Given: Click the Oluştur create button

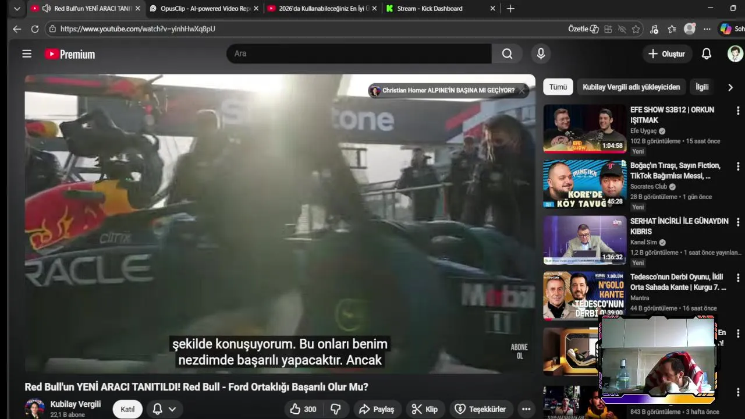Looking at the screenshot, I should tap(666, 54).
